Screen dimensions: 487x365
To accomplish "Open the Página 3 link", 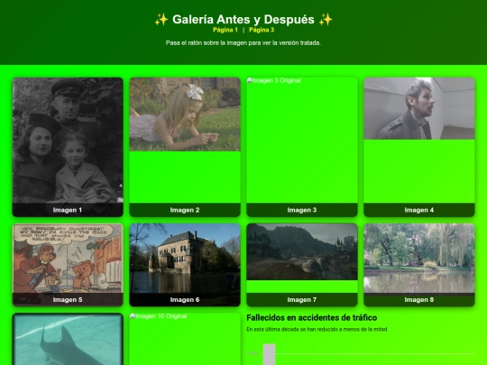I will pyautogui.click(x=262, y=30).
